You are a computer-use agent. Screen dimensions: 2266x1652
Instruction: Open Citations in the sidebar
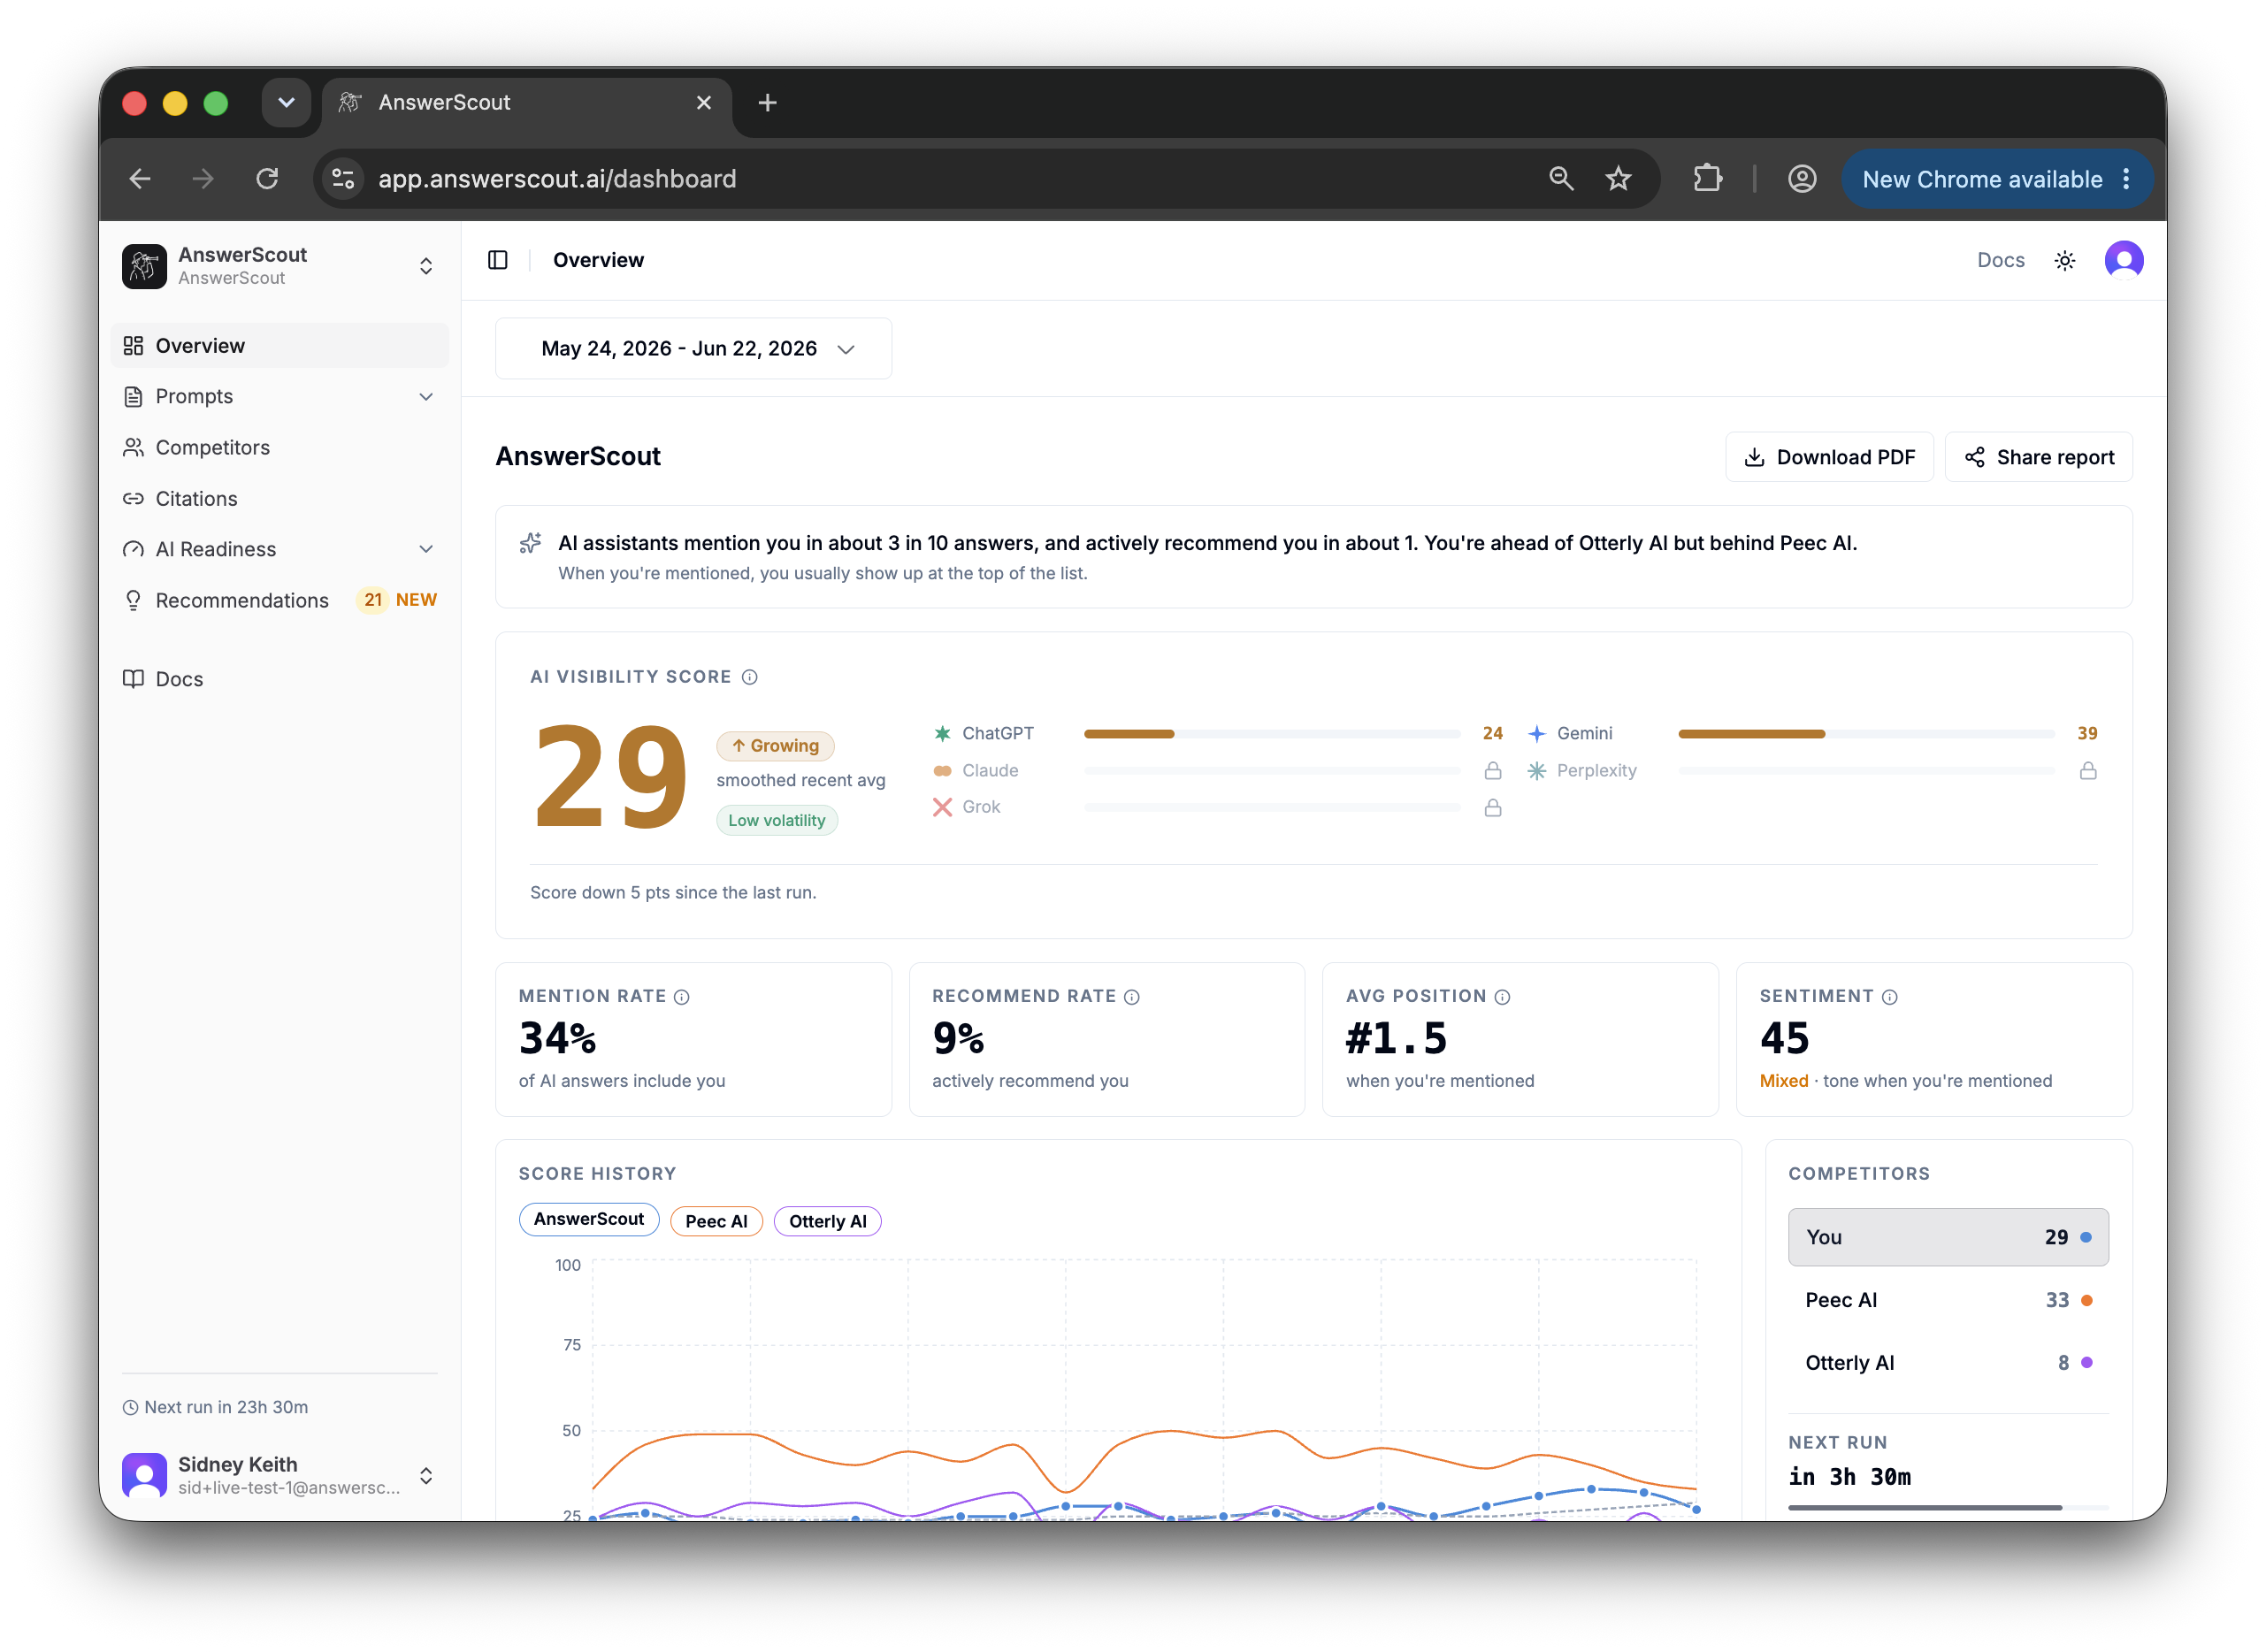(x=280, y=498)
